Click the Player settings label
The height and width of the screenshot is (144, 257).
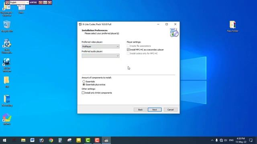pos(134,42)
